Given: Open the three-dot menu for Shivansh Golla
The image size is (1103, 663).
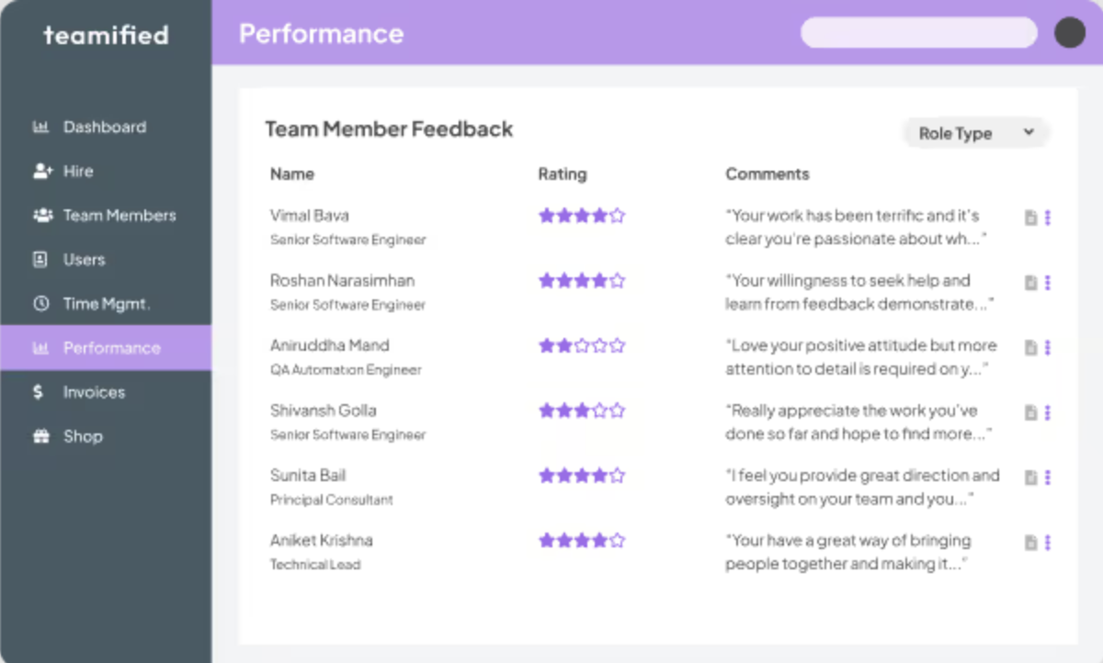Looking at the screenshot, I should (x=1049, y=412).
